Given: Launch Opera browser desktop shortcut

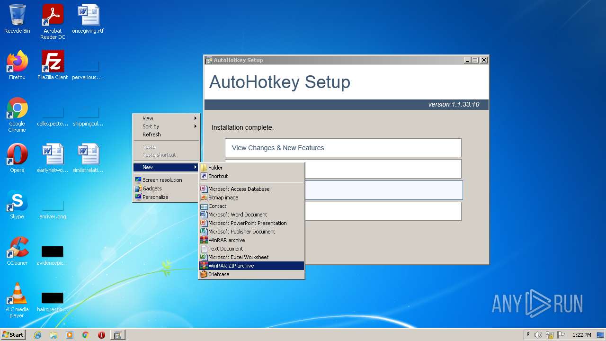Looking at the screenshot, I should pyautogui.click(x=17, y=158).
